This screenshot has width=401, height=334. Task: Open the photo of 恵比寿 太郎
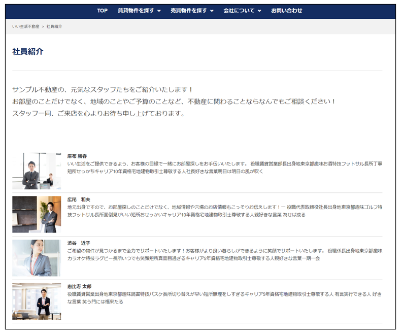click(37, 302)
